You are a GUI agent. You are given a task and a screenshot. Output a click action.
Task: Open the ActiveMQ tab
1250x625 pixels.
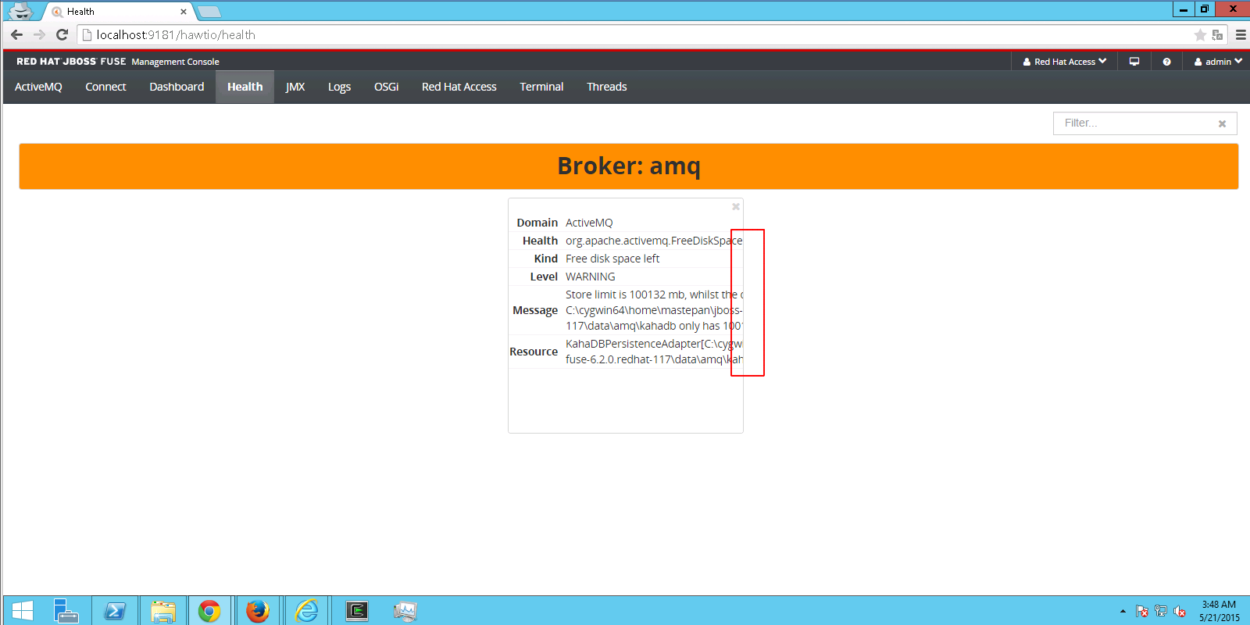click(x=38, y=87)
